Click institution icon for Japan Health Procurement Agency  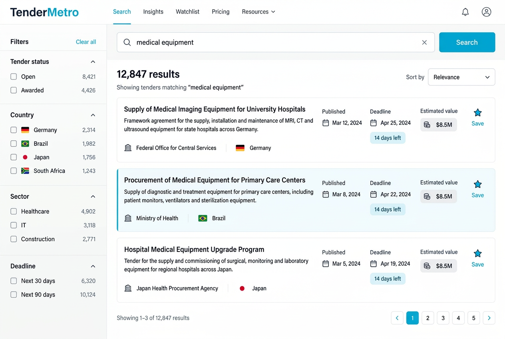click(x=128, y=288)
